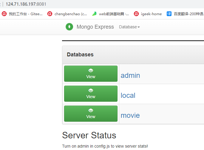Screen dimensions: 204x150
Task: Open the Mongo Express home link
Action: [95, 27]
